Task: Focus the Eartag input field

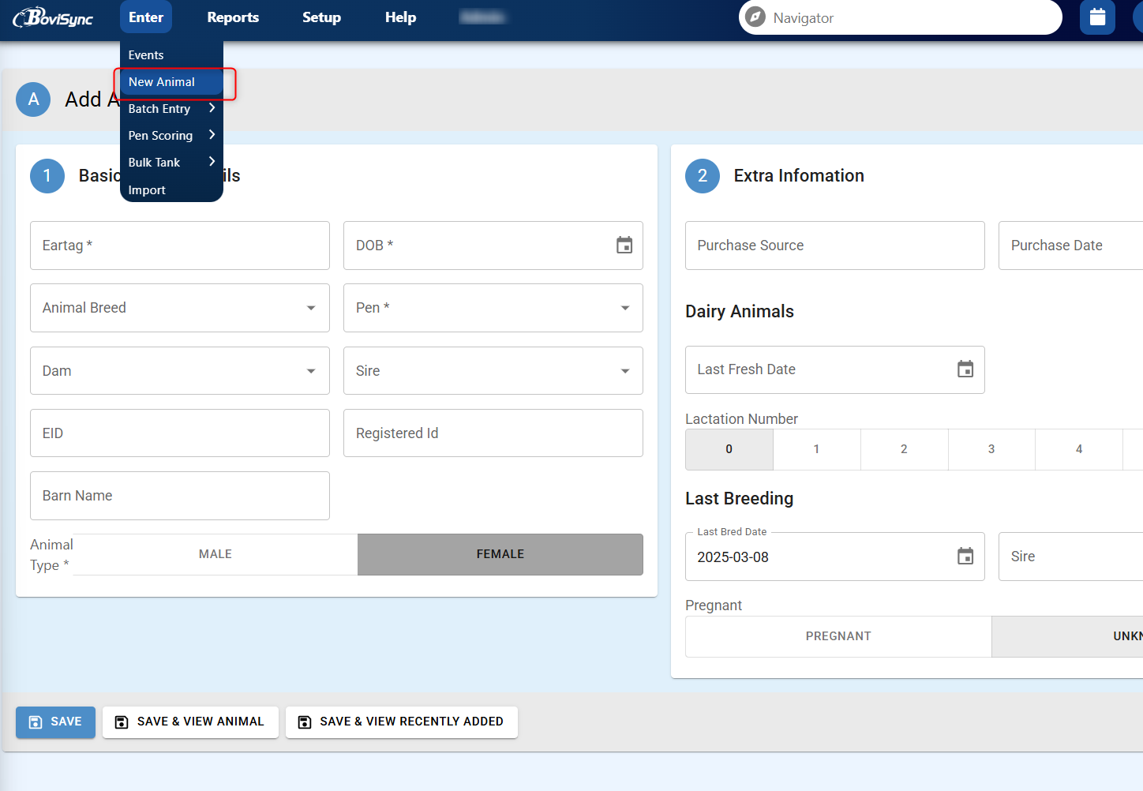Action: click(180, 246)
